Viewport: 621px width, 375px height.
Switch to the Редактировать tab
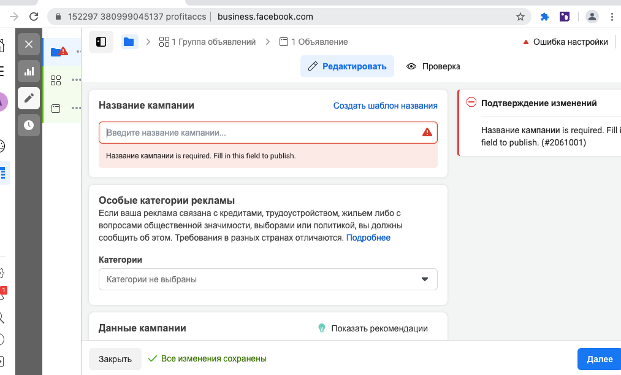tap(347, 66)
